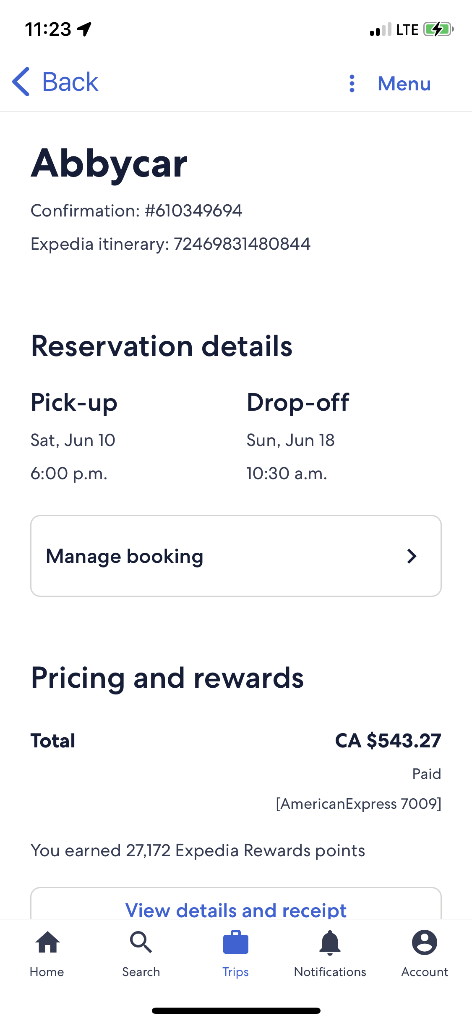Tap the Search magnifying glass icon
Screen dimensions: 472x1024
pyautogui.click(x=141, y=942)
